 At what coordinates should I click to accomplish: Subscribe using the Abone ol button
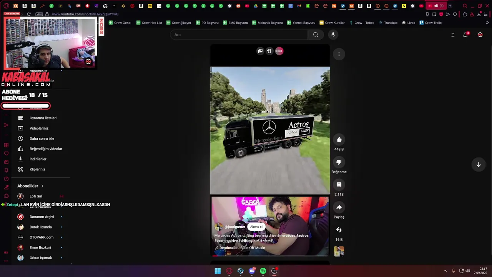[x=256, y=227]
